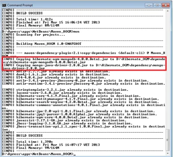
Task: Click the second BUILD SUCCESS line
Action: 22,136
